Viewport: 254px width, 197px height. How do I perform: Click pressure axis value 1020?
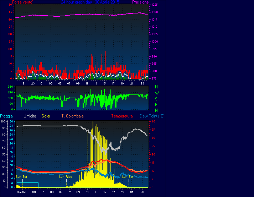[x=155, y=12]
